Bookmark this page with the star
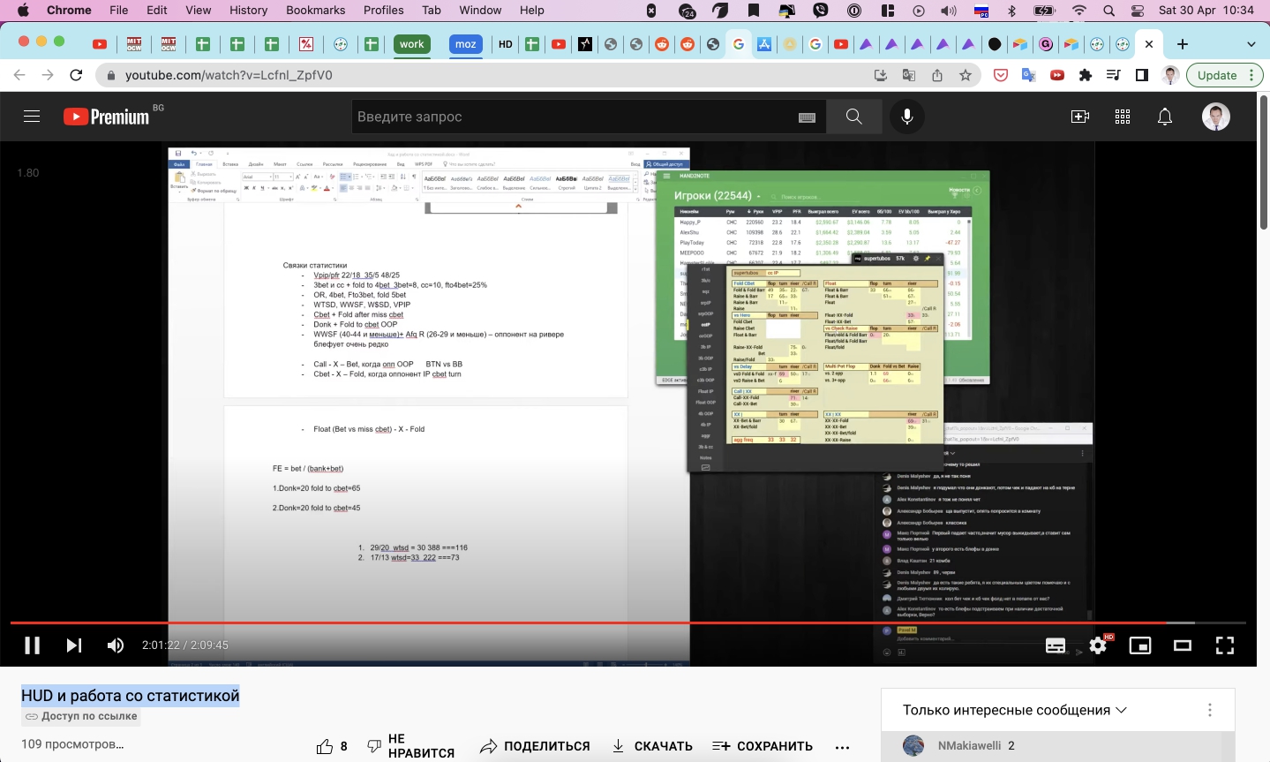This screenshot has height=762, width=1270. click(x=966, y=75)
